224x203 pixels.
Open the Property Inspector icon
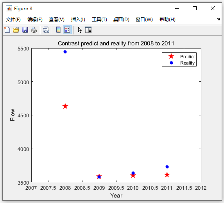(x=88, y=30)
